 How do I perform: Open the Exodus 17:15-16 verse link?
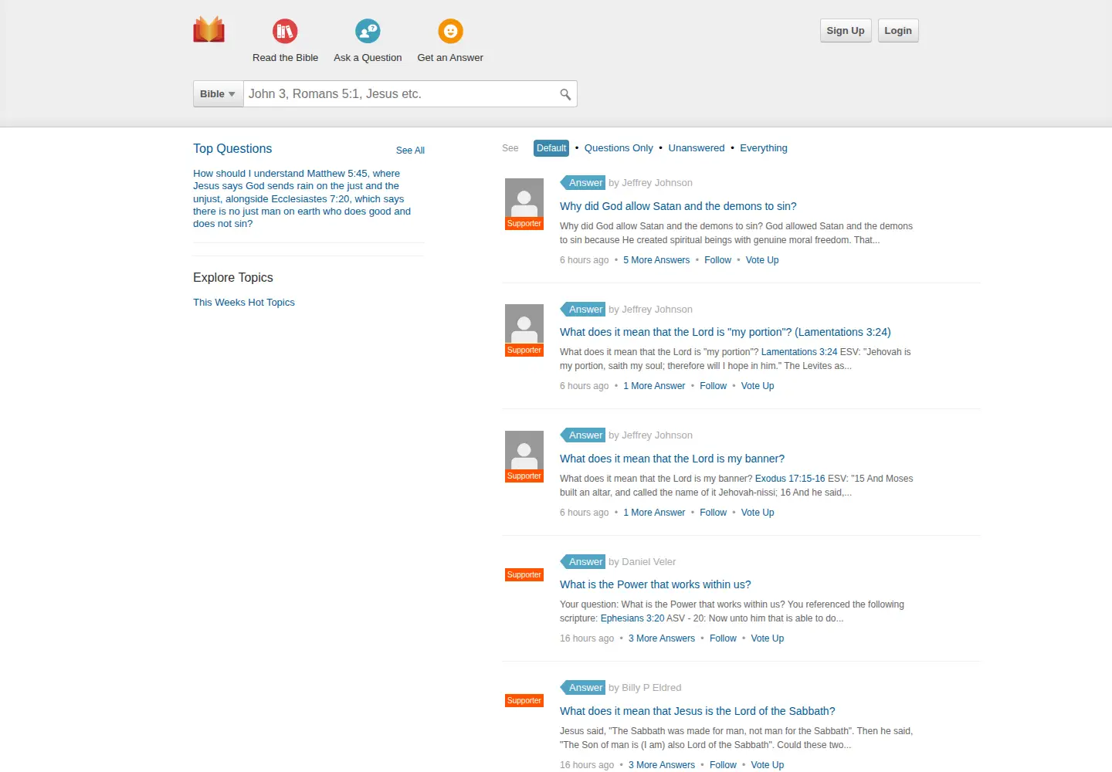(790, 479)
